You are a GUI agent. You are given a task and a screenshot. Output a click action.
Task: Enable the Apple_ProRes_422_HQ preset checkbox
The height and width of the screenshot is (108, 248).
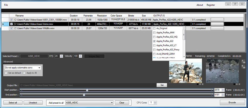point(154,37)
